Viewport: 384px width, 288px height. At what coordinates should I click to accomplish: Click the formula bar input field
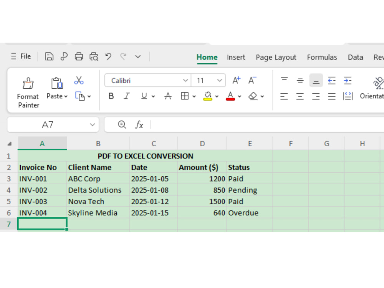coord(267,125)
